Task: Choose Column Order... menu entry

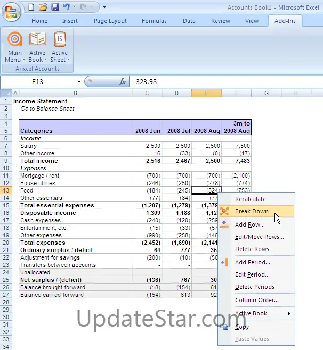Action: [x=257, y=300]
